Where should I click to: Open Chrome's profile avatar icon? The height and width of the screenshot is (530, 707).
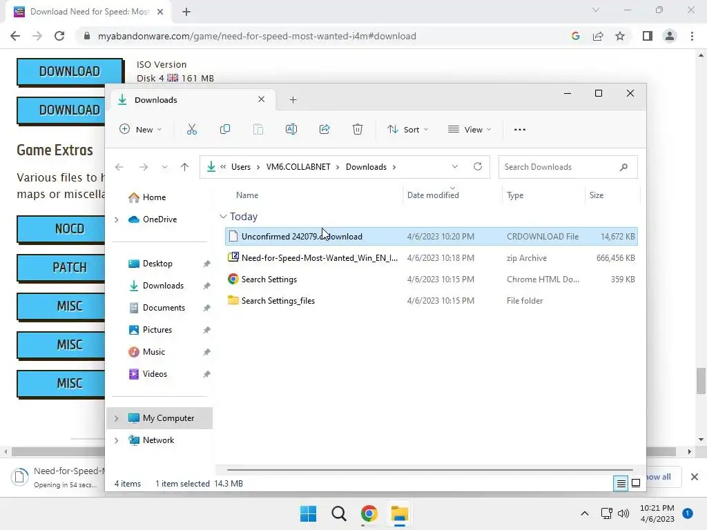point(670,36)
